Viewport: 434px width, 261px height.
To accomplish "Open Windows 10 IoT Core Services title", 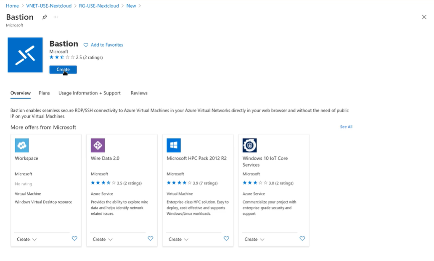I will (x=265, y=161).
